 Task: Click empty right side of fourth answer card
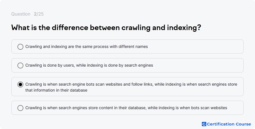tap(235, 108)
